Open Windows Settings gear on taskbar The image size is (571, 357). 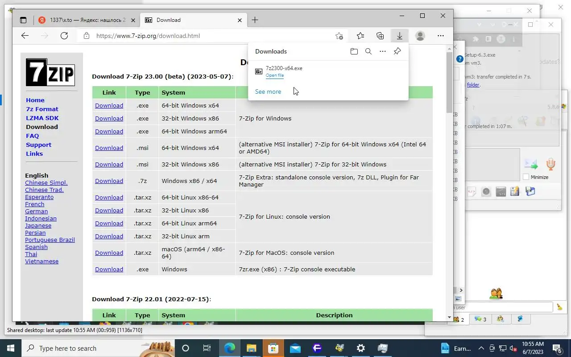[x=360, y=348]
